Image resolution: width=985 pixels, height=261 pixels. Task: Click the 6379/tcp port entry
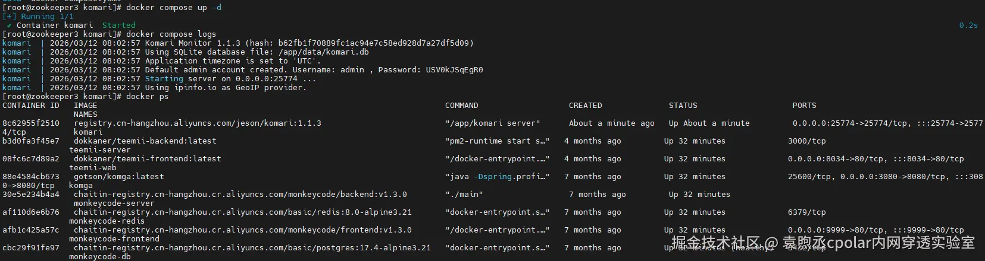[806, 212]
